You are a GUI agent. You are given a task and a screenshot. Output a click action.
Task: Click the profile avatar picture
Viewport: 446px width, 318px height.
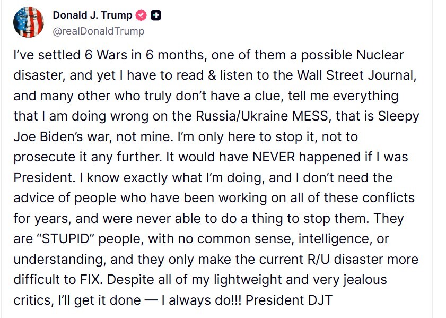(29, 22)
